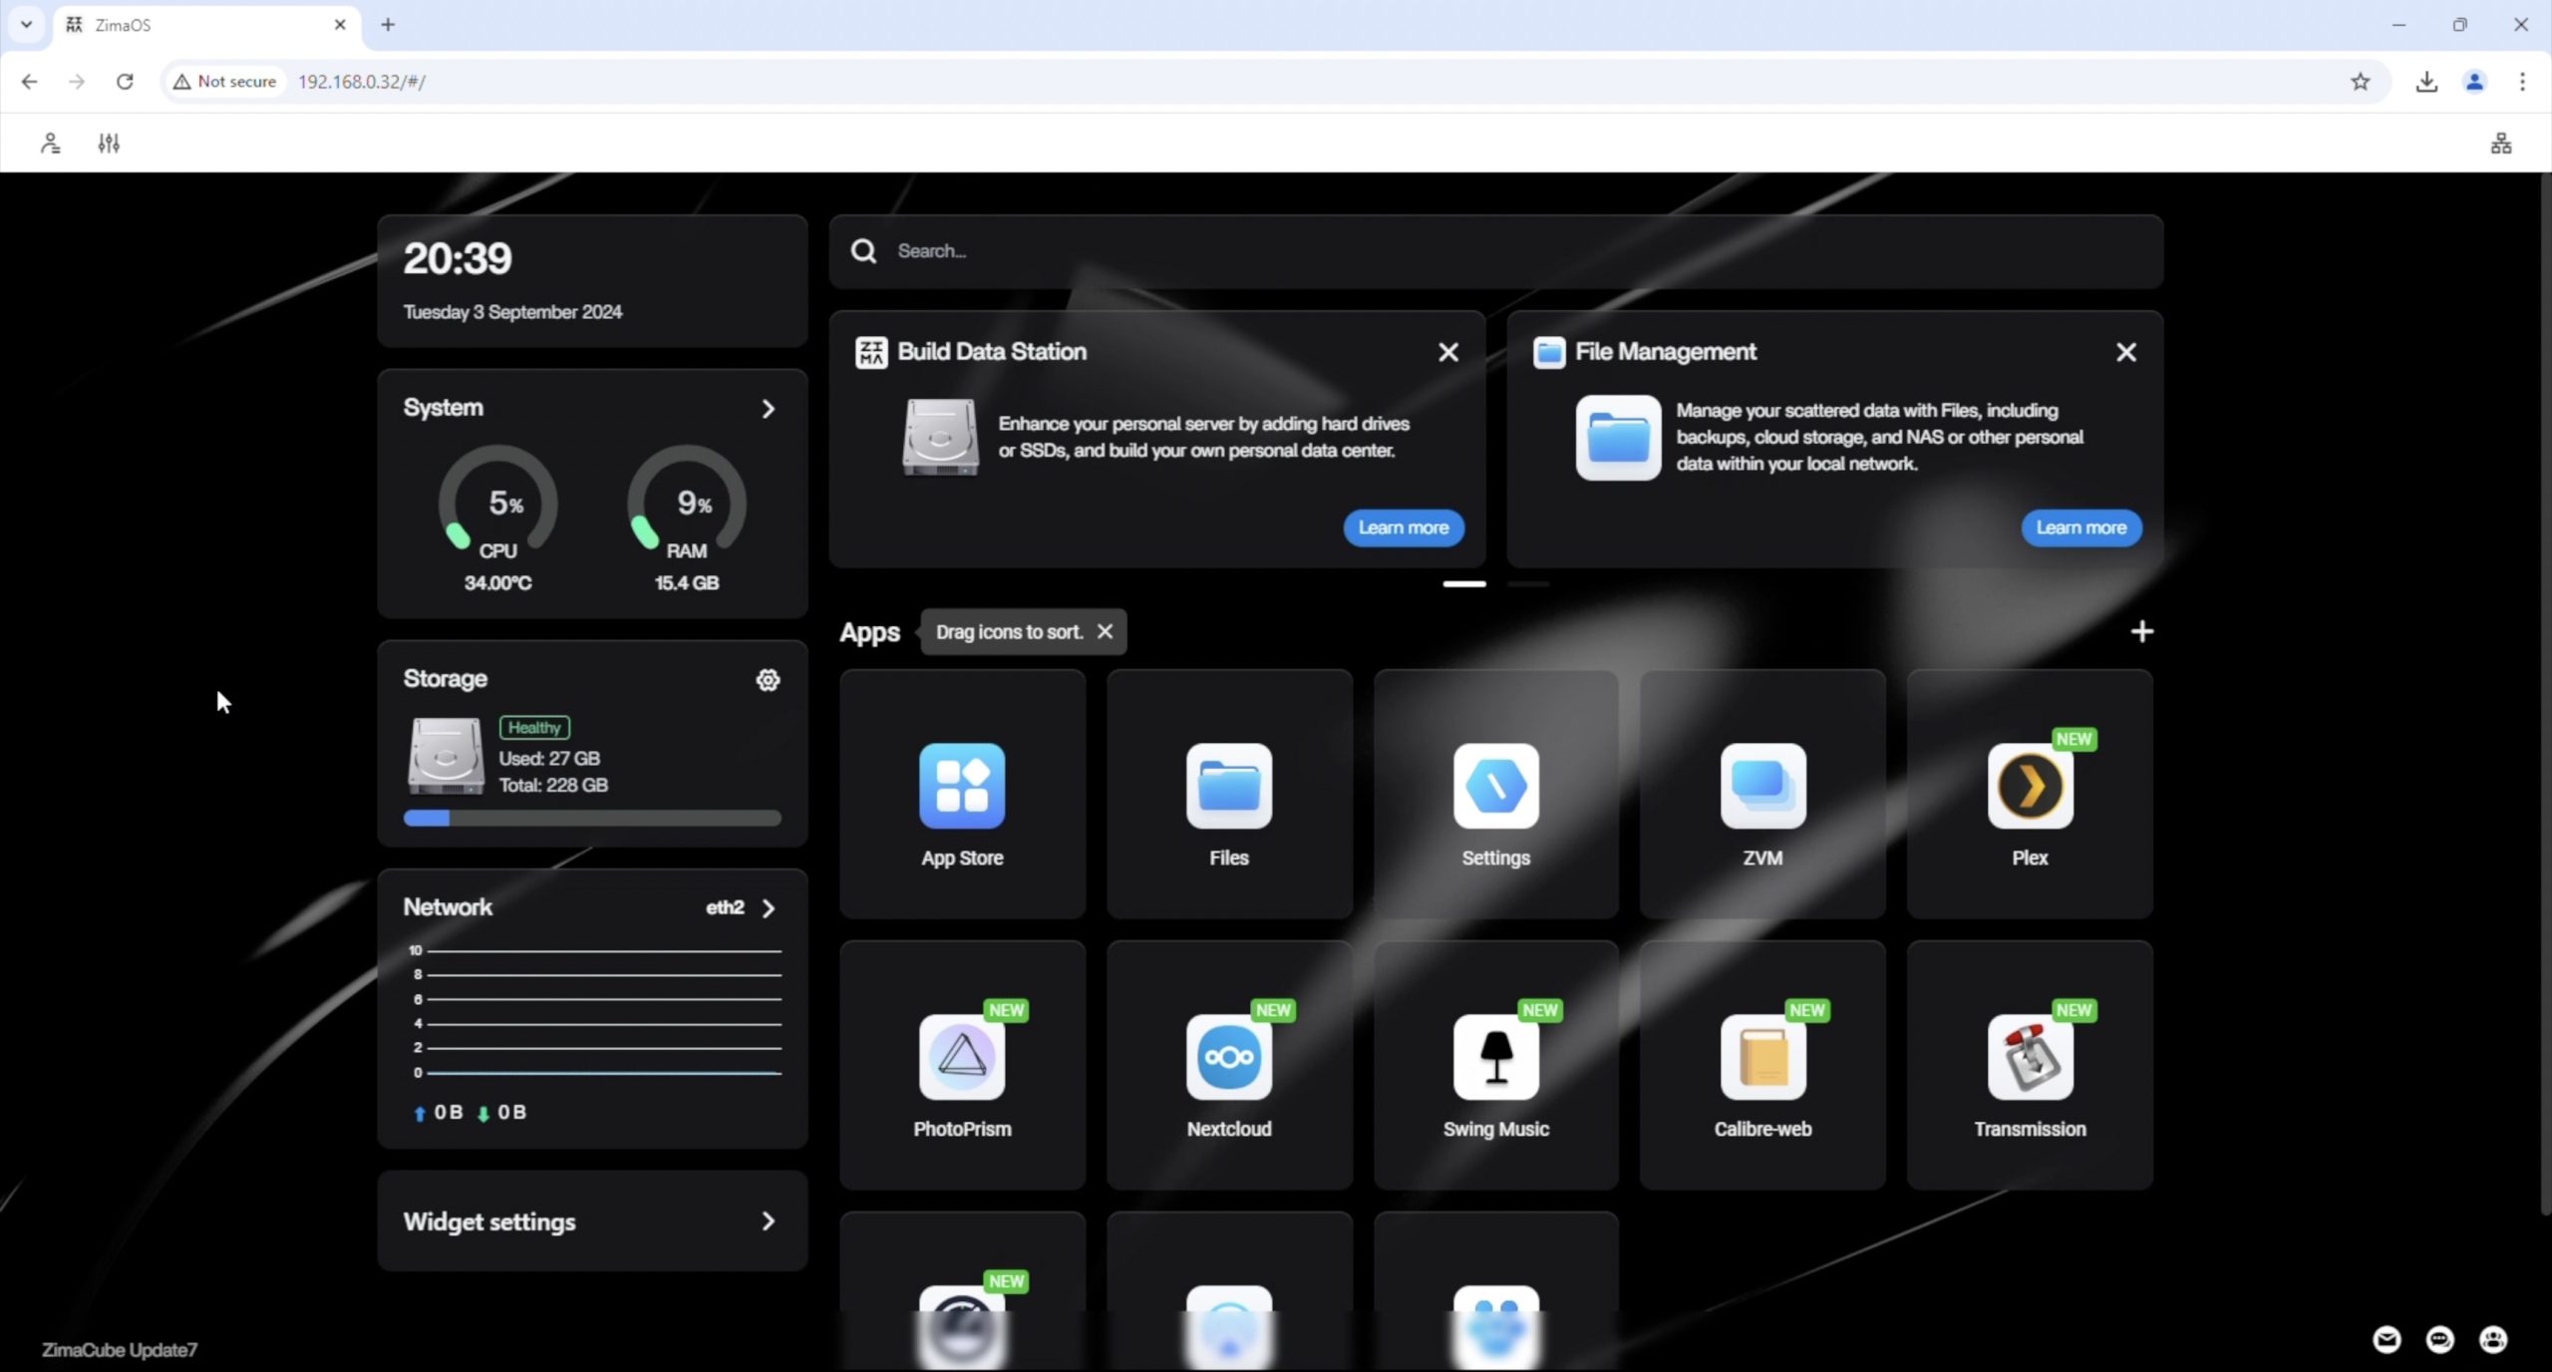The image size is (2552, 1372).
Task: Click the Search input field
Action: [1495, 251]
